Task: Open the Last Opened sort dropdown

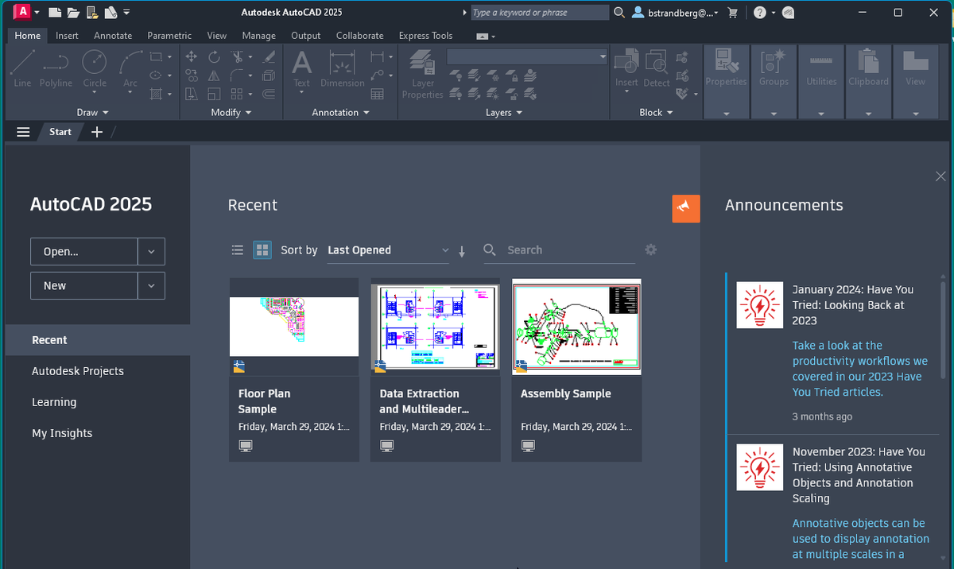Action: click(x=388, y=250)
